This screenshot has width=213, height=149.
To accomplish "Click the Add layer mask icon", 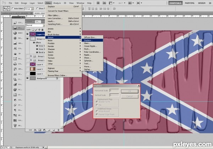I will coord(40,130).
